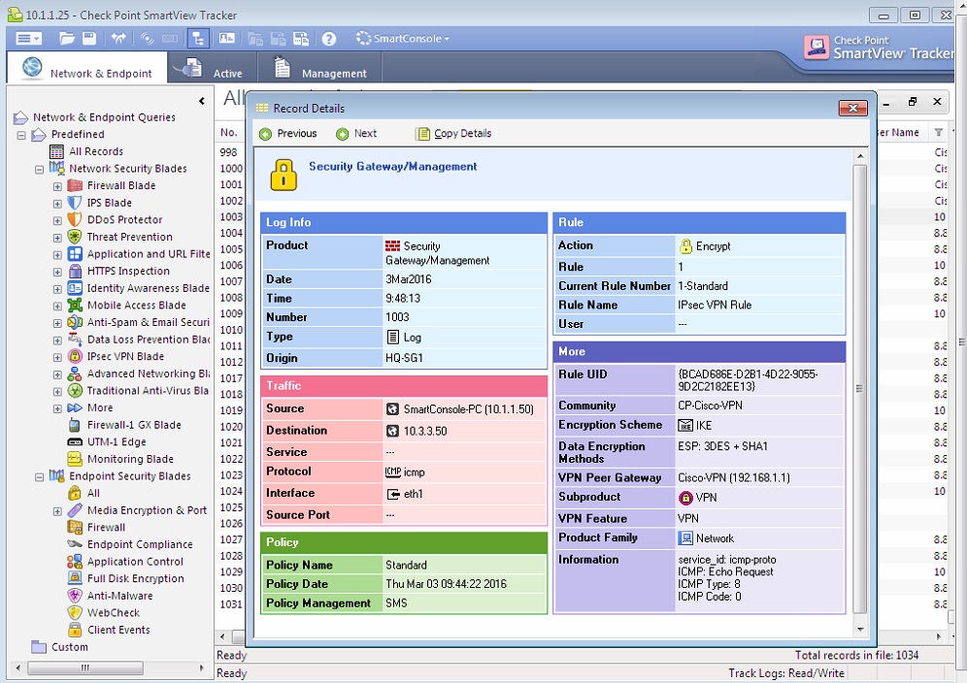The image size is (967, 683).
Task: Click Record Details scrollbar down arrow
Action: pos(860,630)
